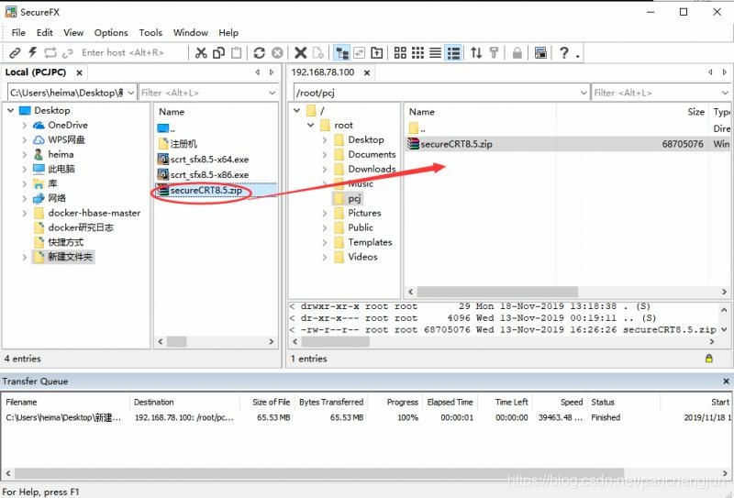
Task: Click the SecureFX title bar icon
Action: point(11,12)
